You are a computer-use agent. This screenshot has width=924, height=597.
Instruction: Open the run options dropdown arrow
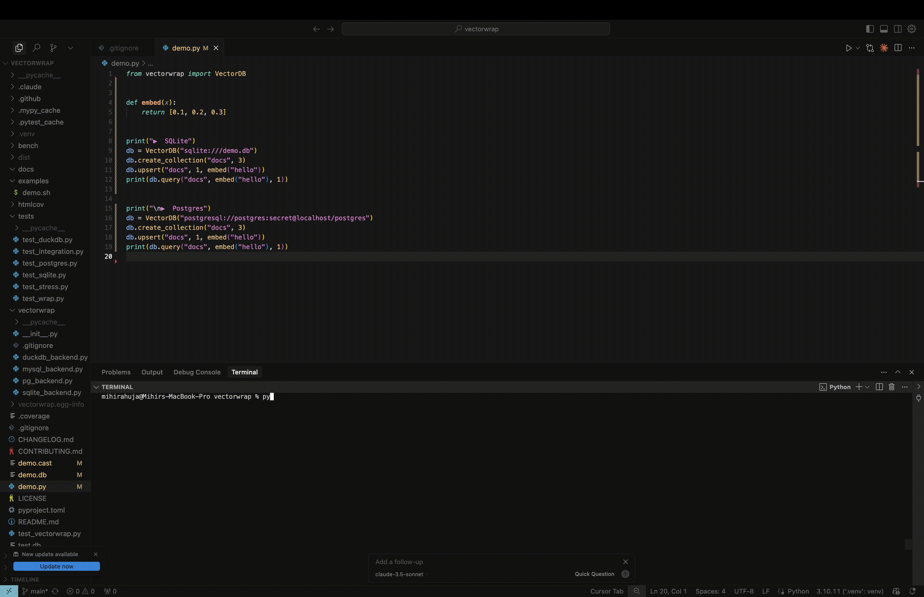858,48
